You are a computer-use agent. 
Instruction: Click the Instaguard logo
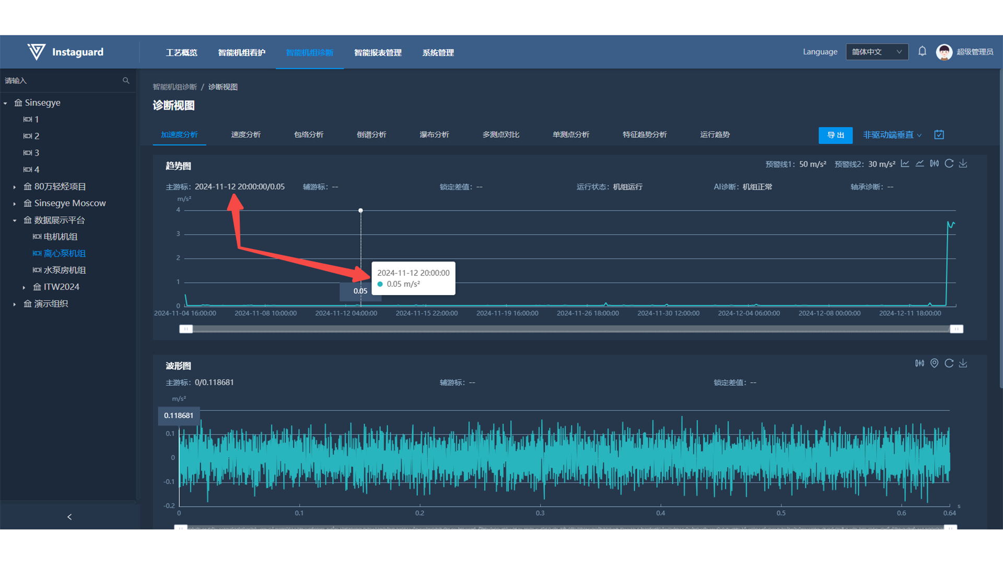tap(65, 52)
